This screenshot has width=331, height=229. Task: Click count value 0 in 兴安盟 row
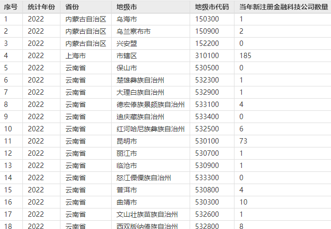(241, 43)
